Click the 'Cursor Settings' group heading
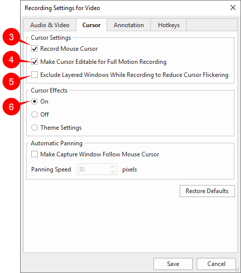 [51, 38]
